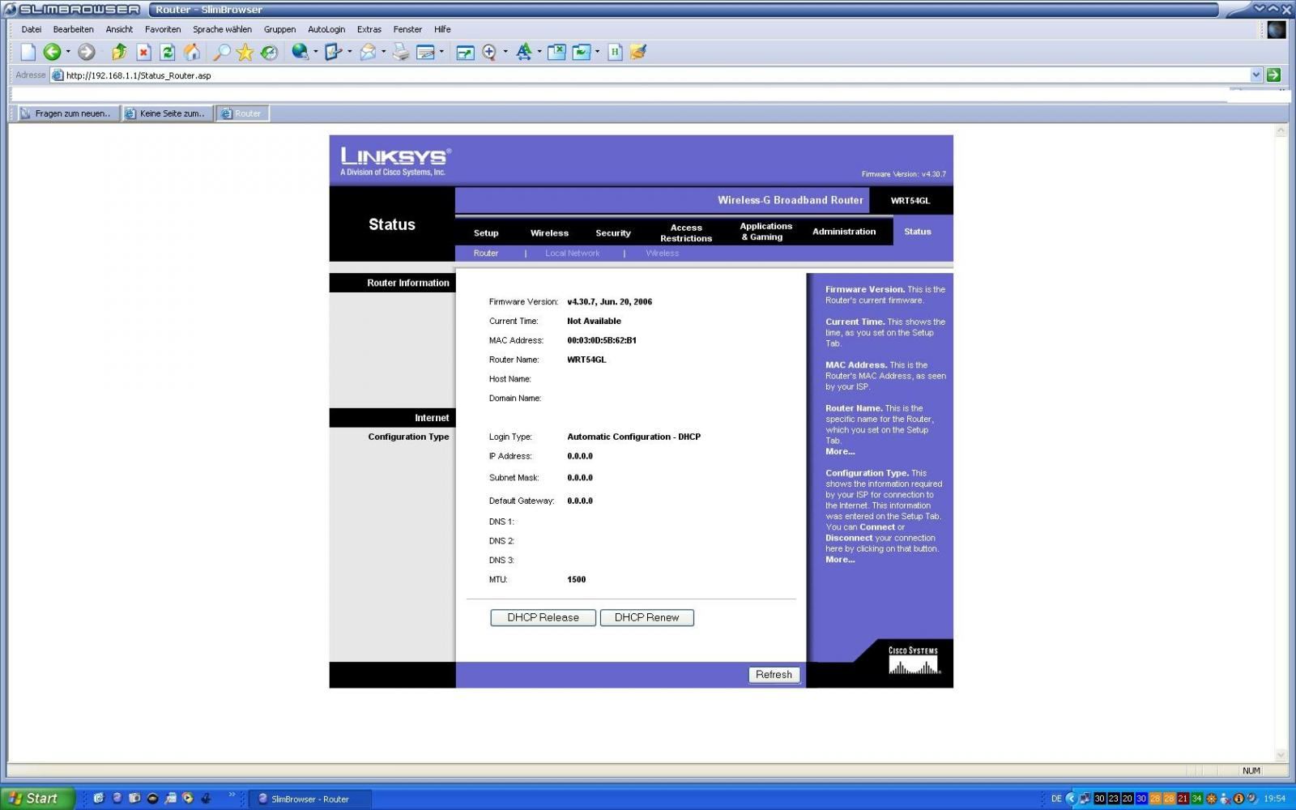Click the router page Refresh button

[774, 675]
